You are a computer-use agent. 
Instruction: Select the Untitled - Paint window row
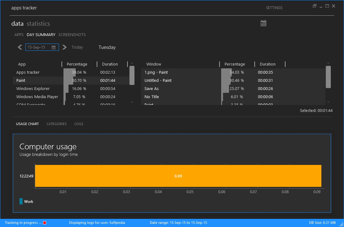(x=233, y=80)
